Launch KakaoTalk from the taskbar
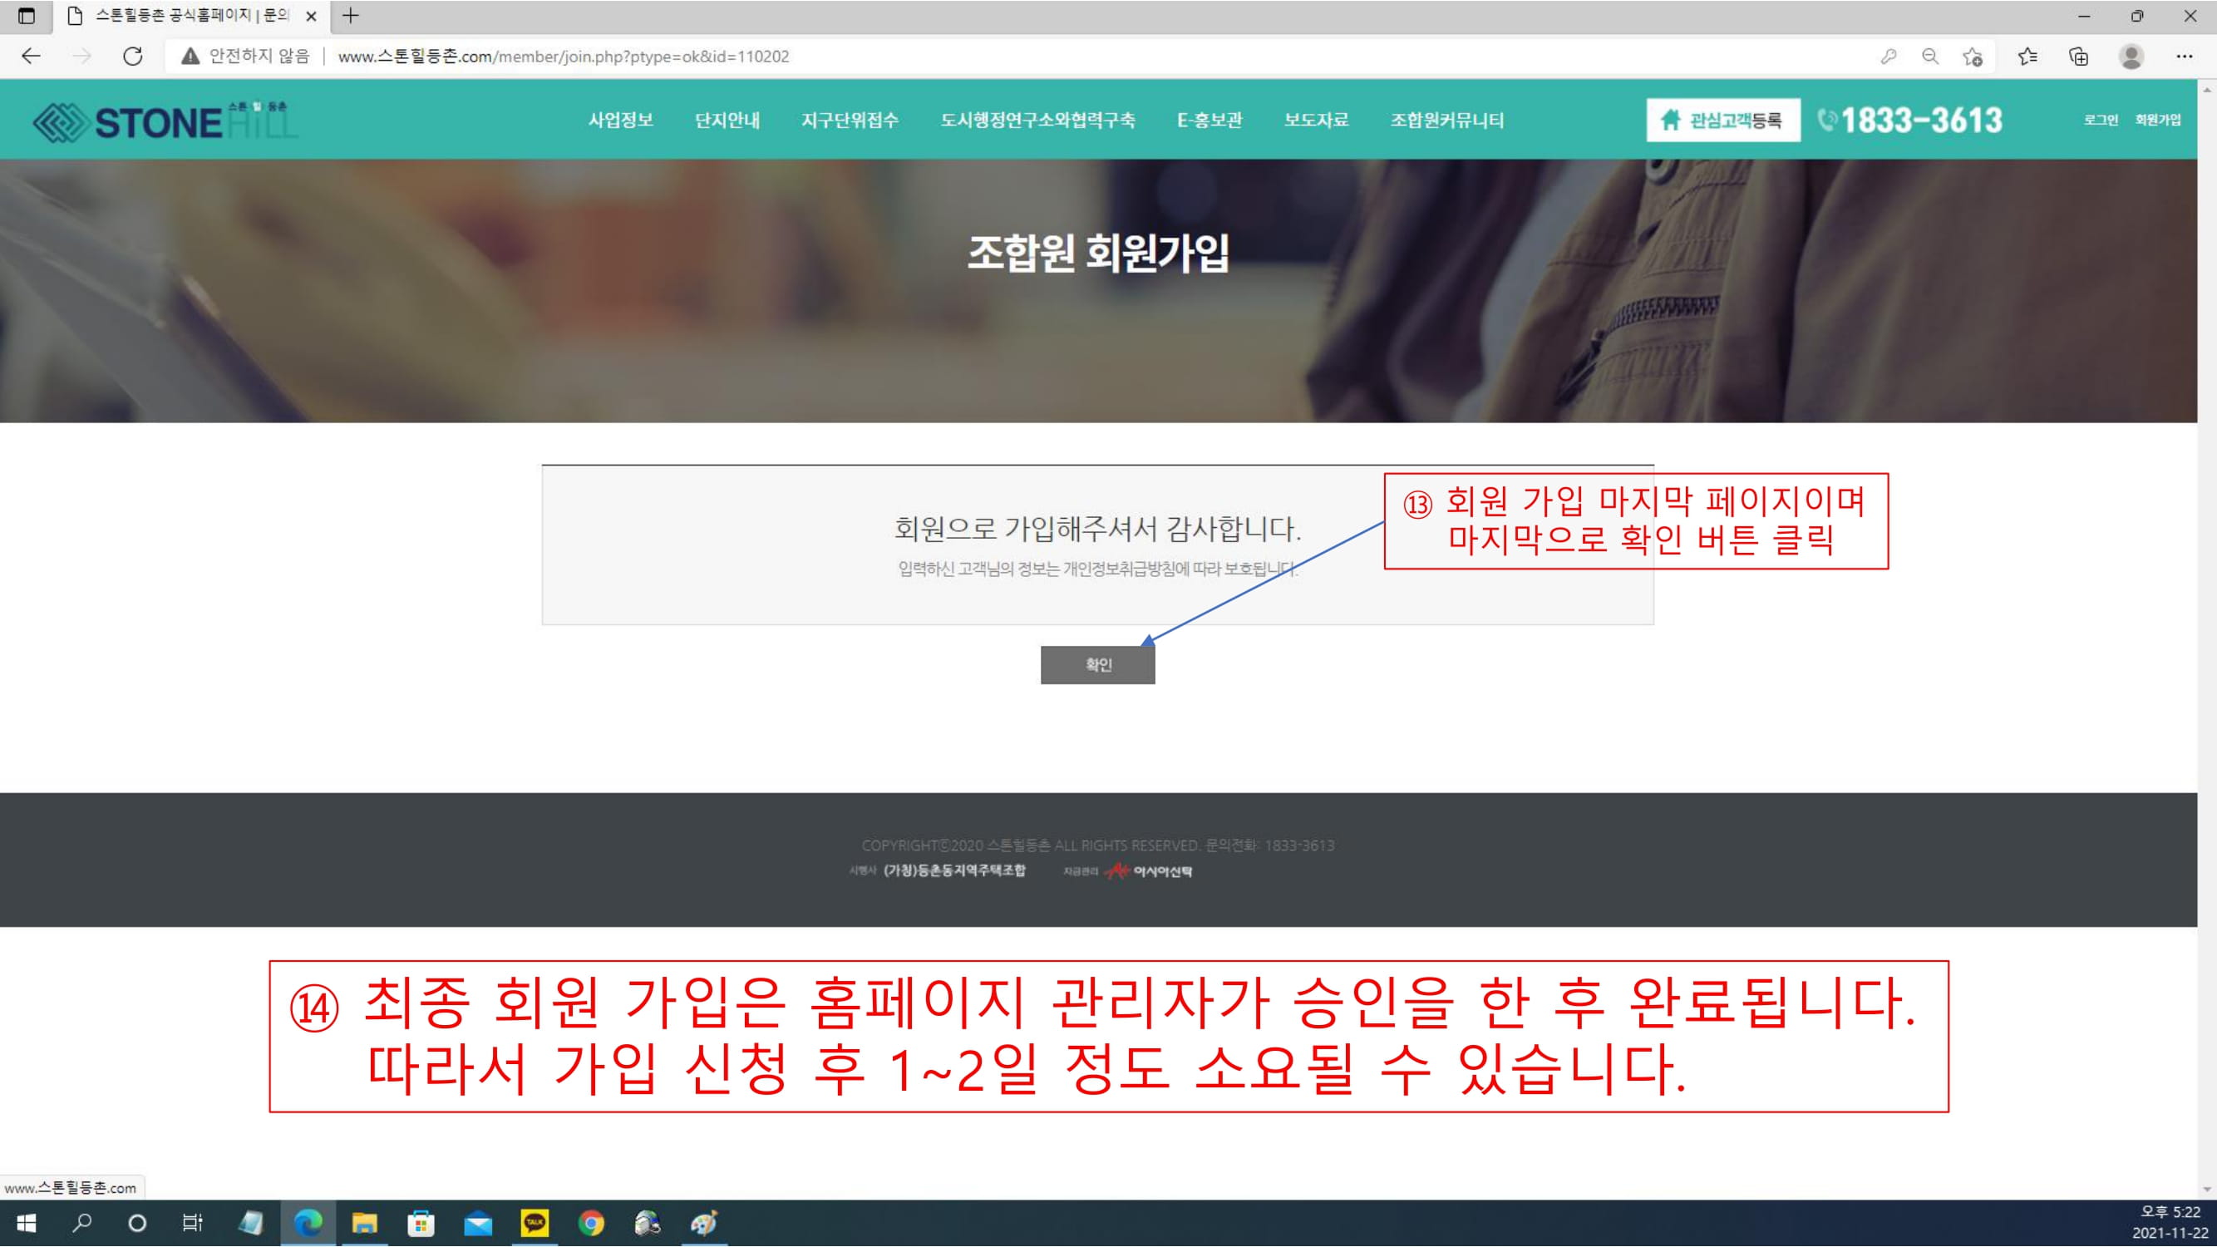The image size is (2217, 1247). click(x=535, y=1223)
